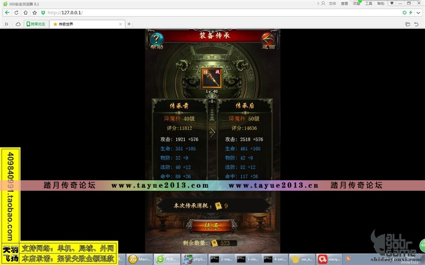The image size is (425, 265).
Task: Open the 收藏 favorites menu
Action: click(x=356, y=3)
